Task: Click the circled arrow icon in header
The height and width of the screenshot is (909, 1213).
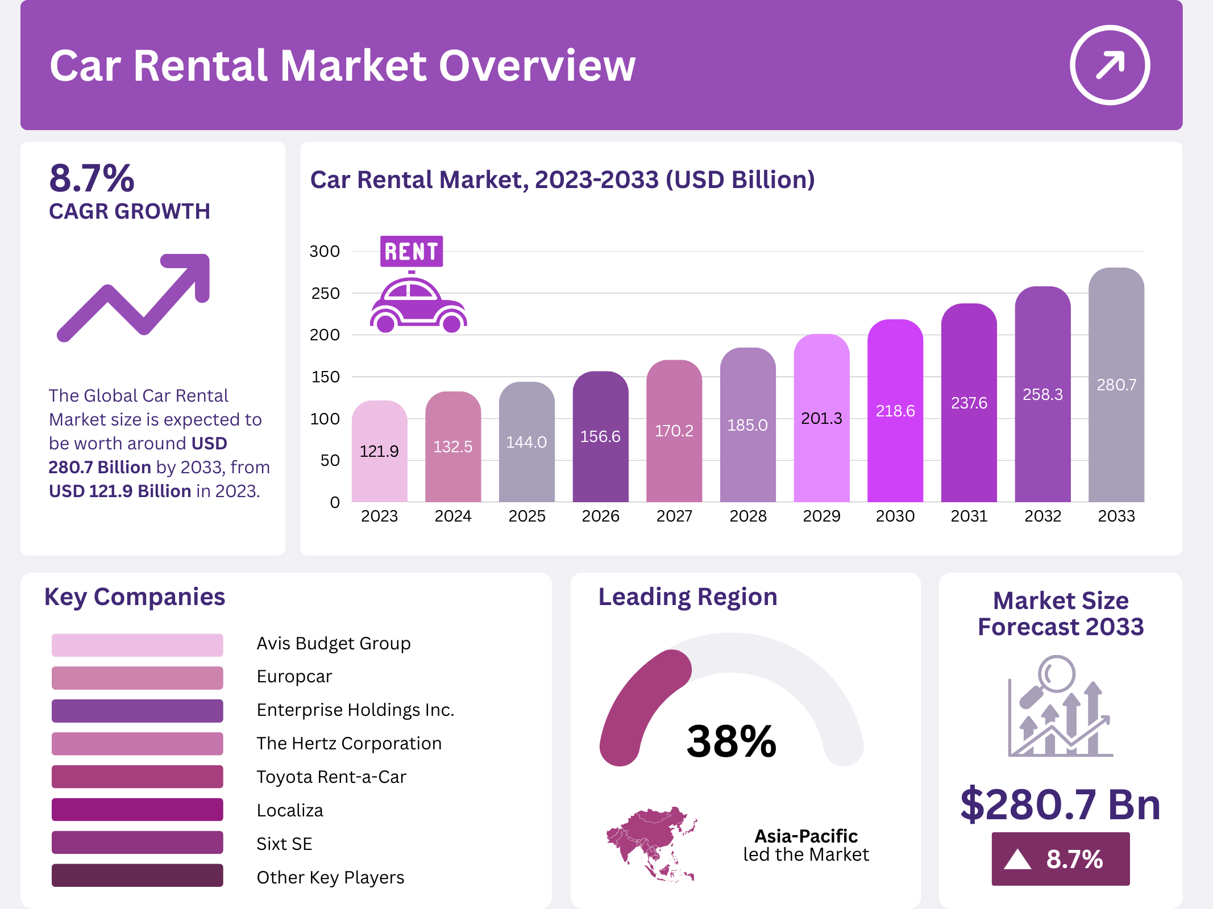Action: coord(1110,65)
